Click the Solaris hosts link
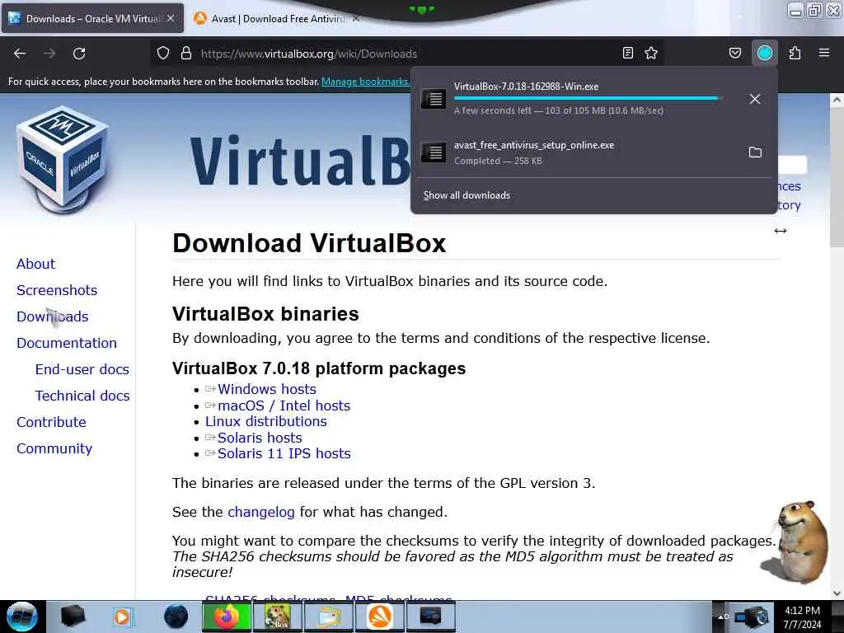 [x=260, y=438]
